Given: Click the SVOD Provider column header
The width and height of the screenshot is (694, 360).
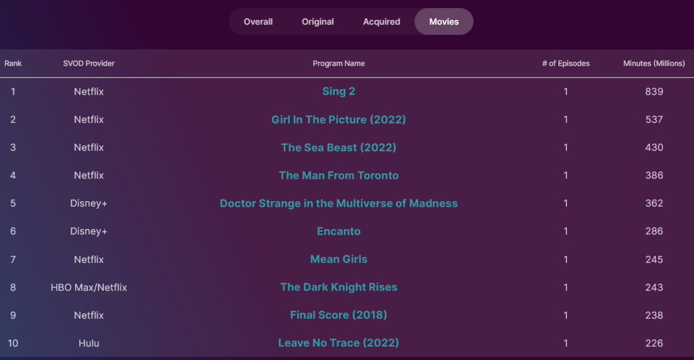Looking at the screenshot, I should point(89,64).
